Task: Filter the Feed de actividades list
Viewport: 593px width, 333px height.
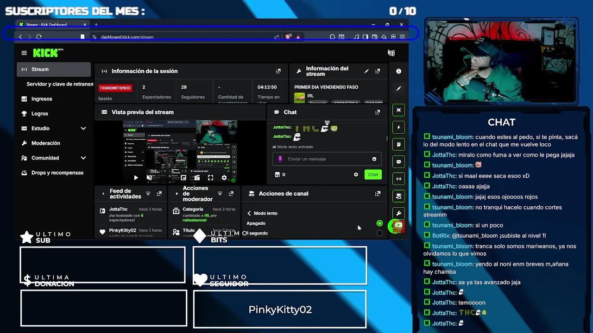Action: point(148,194)
